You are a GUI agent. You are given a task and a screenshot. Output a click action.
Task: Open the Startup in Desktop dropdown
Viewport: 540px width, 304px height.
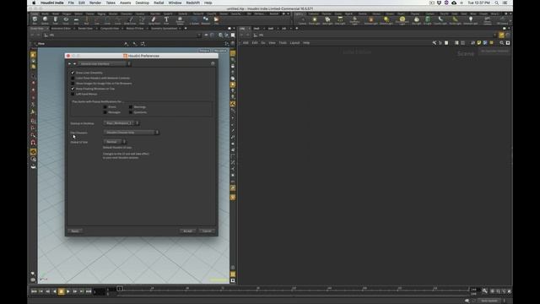tap(121, 123)
